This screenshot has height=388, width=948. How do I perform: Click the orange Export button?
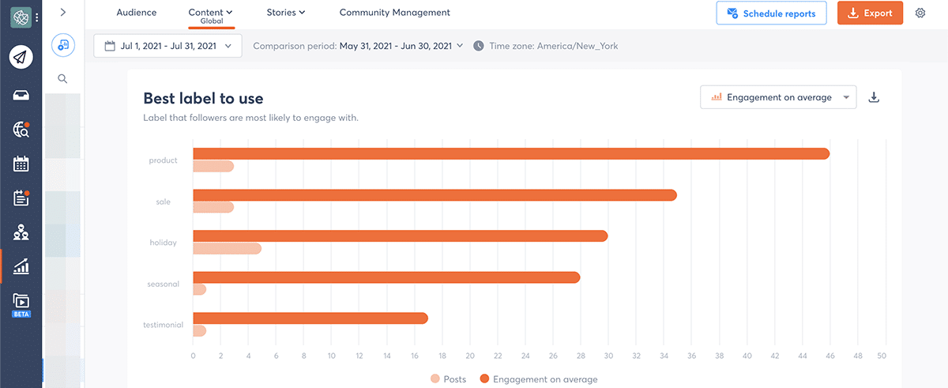(870, 13)
